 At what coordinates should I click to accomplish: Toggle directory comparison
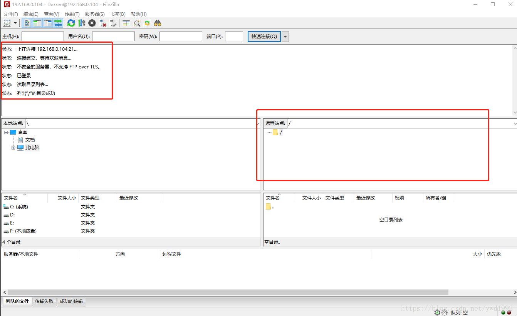click(137, 23)
